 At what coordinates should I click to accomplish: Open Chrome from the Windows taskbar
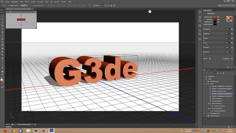tap(13, 130)
